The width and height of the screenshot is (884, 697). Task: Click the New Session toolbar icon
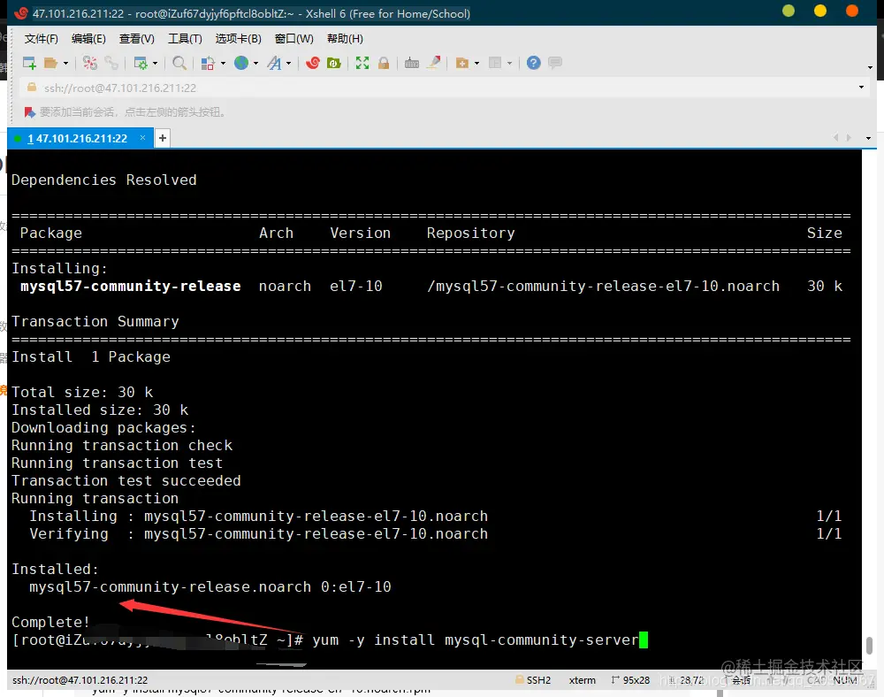pyautogui.click(x=29, y=63)
